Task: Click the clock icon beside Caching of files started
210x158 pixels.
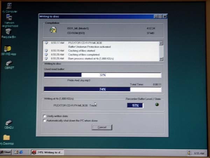Action: [x=46, y=51]
